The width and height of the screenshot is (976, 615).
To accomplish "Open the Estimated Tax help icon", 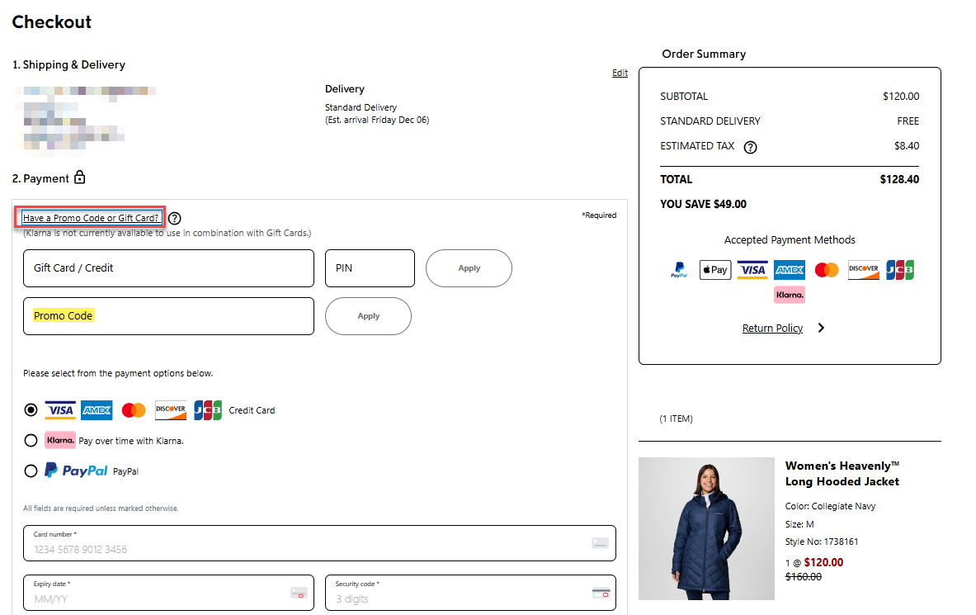I will point(750,147).
